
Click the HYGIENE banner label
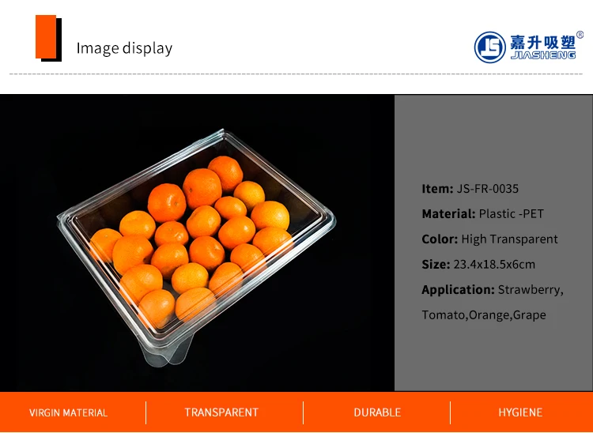pyautogui.click(x=520, y=412)
